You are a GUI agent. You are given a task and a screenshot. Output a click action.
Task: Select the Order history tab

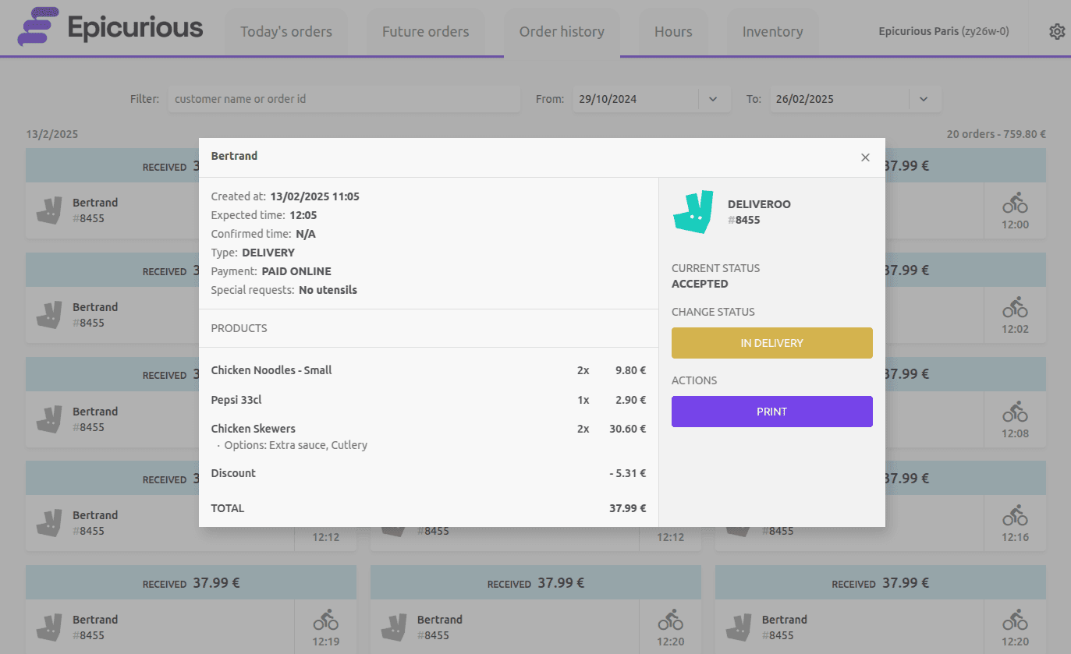[x=562, y=32]
